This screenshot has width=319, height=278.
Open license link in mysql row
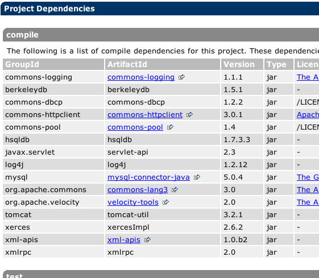coord(308,177)
